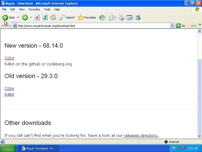Click the Old version - 29.3.0 heading
This screenshot has height=152, width=202.
click(x=31, y=76)
